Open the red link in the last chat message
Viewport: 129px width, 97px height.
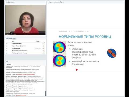pyautogui.click(x=21, y=95)
